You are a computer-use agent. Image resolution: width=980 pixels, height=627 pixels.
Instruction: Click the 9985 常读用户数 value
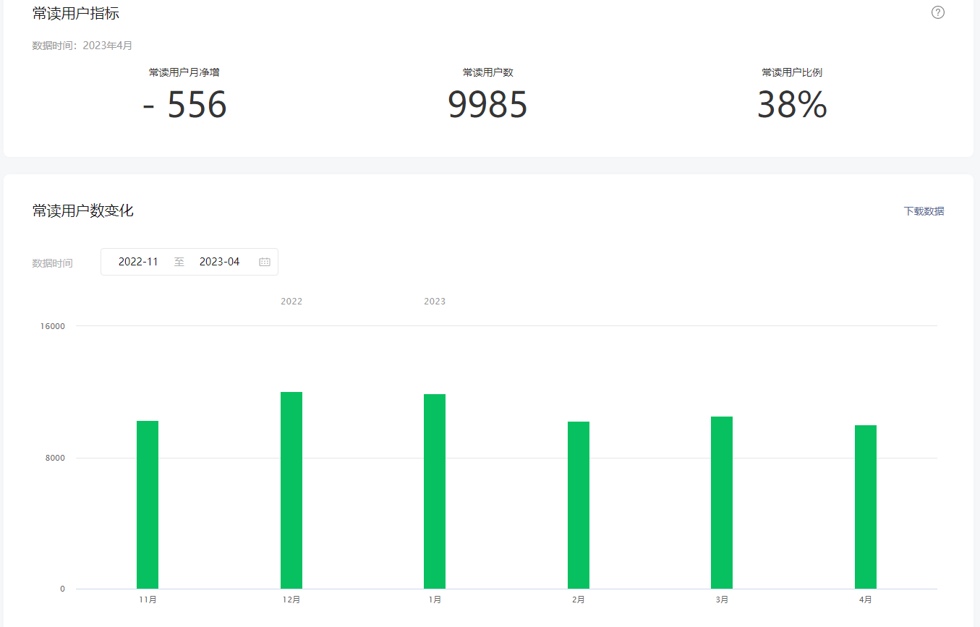(x=487, y=106)
